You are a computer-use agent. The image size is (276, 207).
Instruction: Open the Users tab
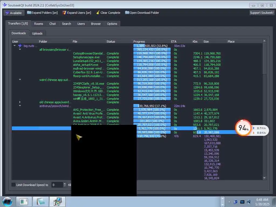[81, 24]
